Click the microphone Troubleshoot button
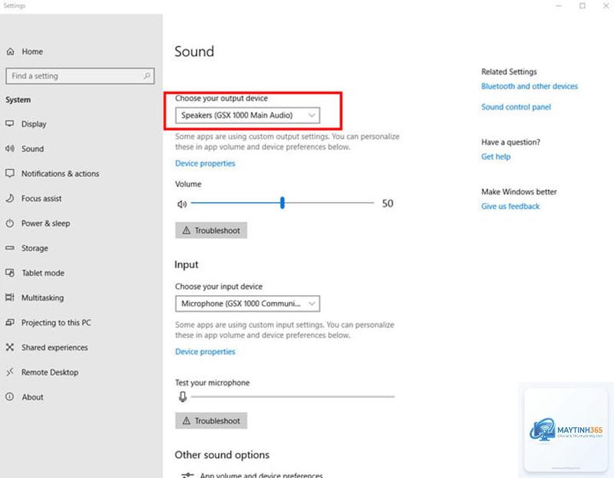 [211, 420]
